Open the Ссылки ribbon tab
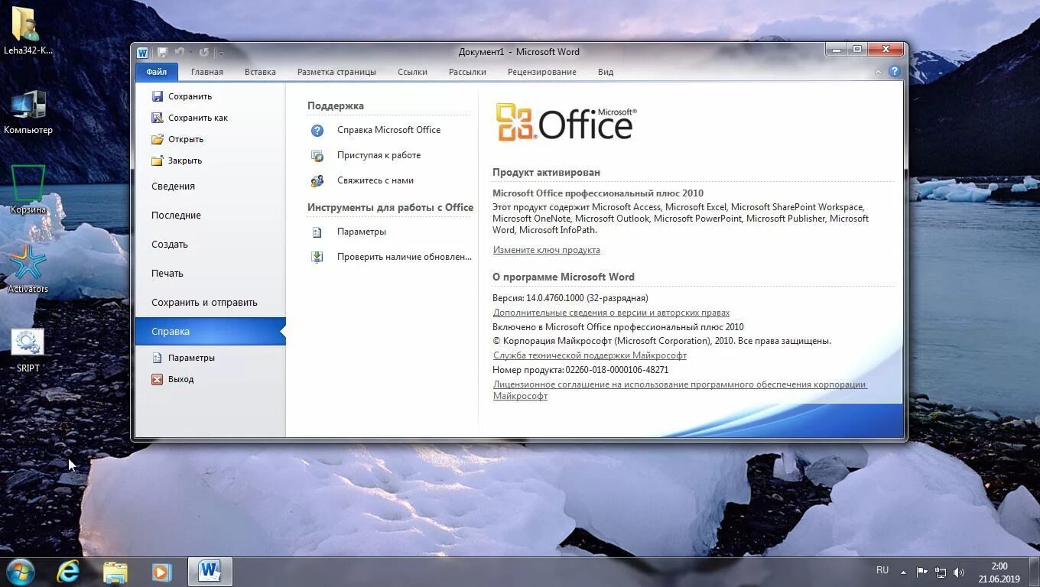This screenshot has height=587, width=1040. tap(412, 72)
